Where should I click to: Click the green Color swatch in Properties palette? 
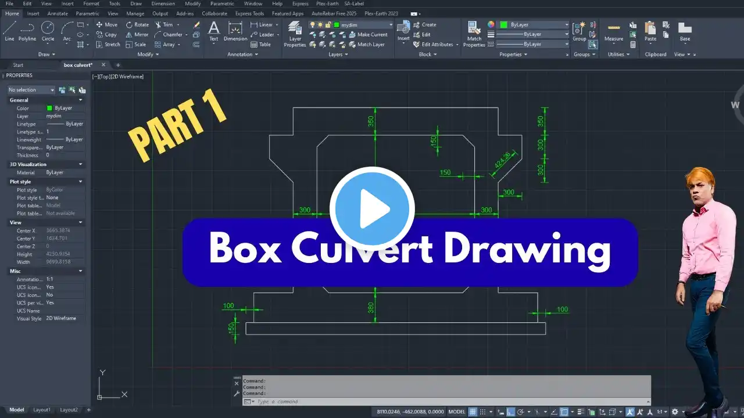click(x=49, y=108)
